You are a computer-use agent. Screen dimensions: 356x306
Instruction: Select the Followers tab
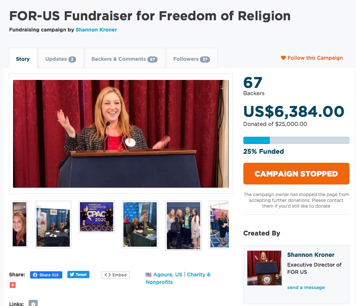pyautogui.click(x=192, y=58)
